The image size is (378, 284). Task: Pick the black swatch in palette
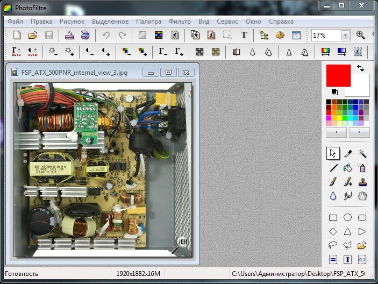click(x=329, y=102)
